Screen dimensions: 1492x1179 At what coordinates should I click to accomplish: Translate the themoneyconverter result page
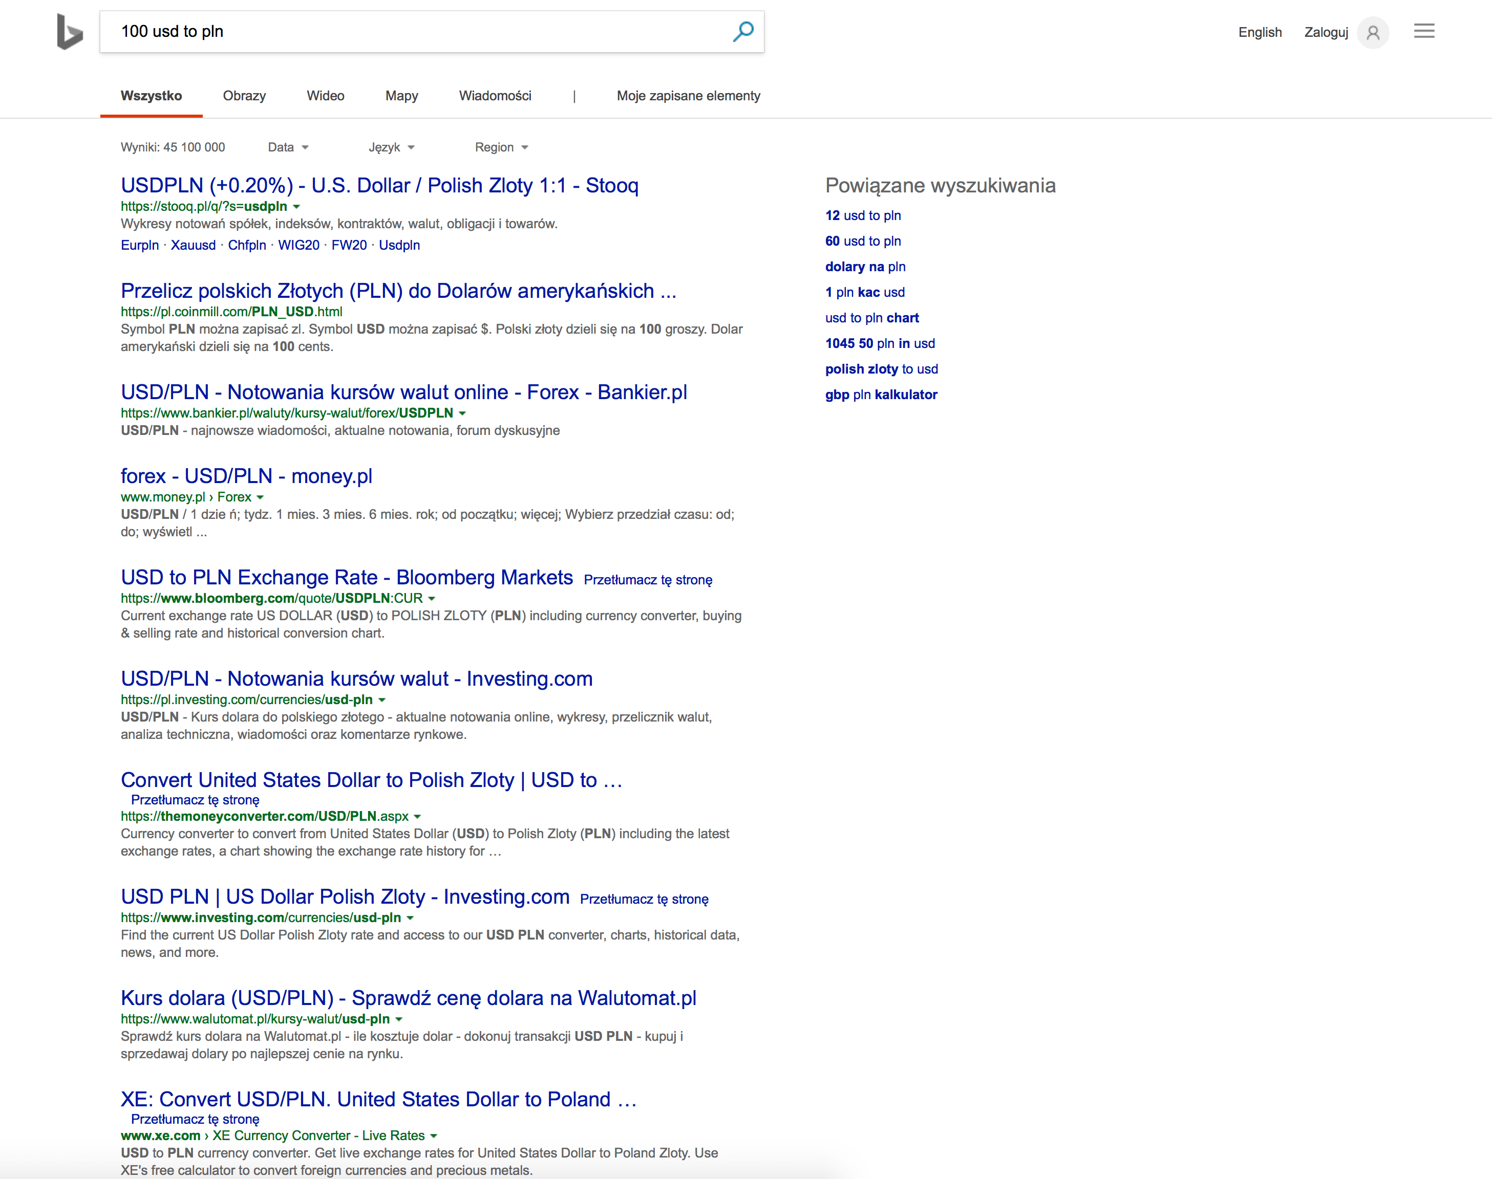click(196, 800)
